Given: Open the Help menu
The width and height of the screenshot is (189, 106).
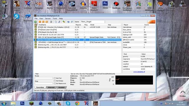Looking at the screenshot, I should pyautogui.click(x=61, y=19).
